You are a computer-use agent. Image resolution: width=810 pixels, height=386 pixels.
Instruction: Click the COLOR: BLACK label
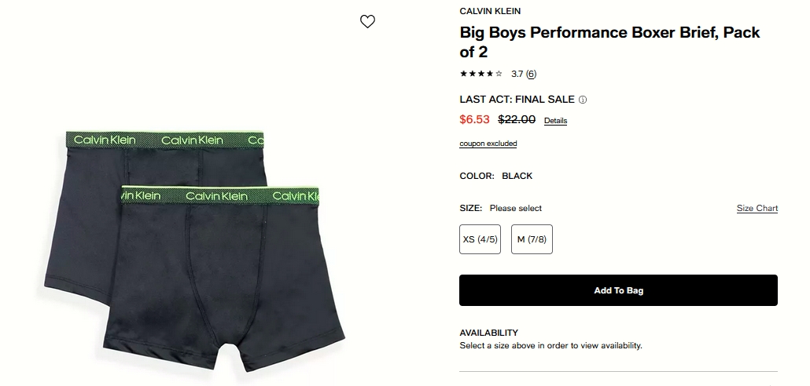coord(495,176)
